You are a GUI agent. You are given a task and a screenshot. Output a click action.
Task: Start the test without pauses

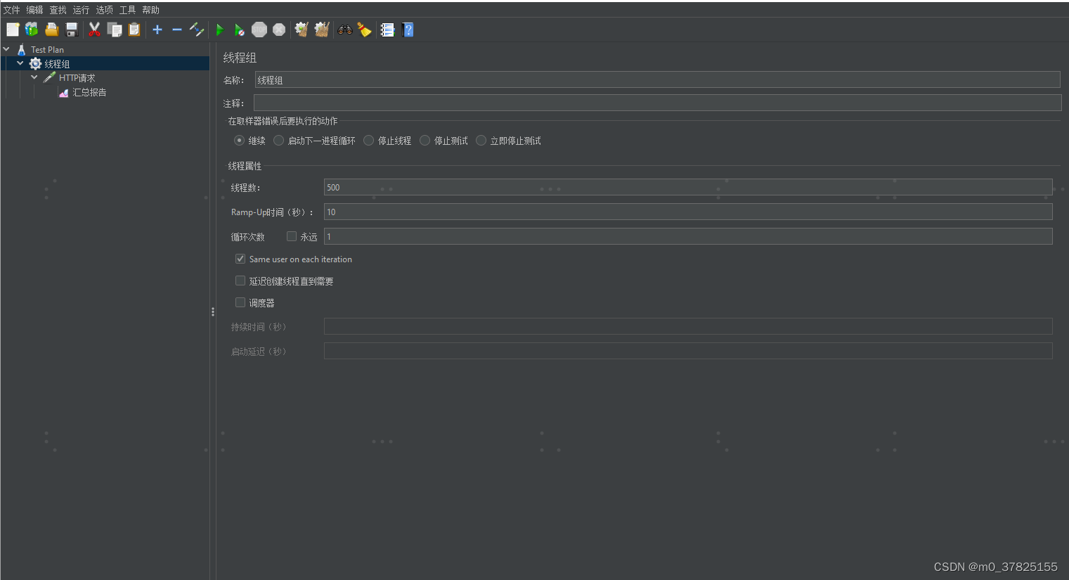[x=239, y=30]
